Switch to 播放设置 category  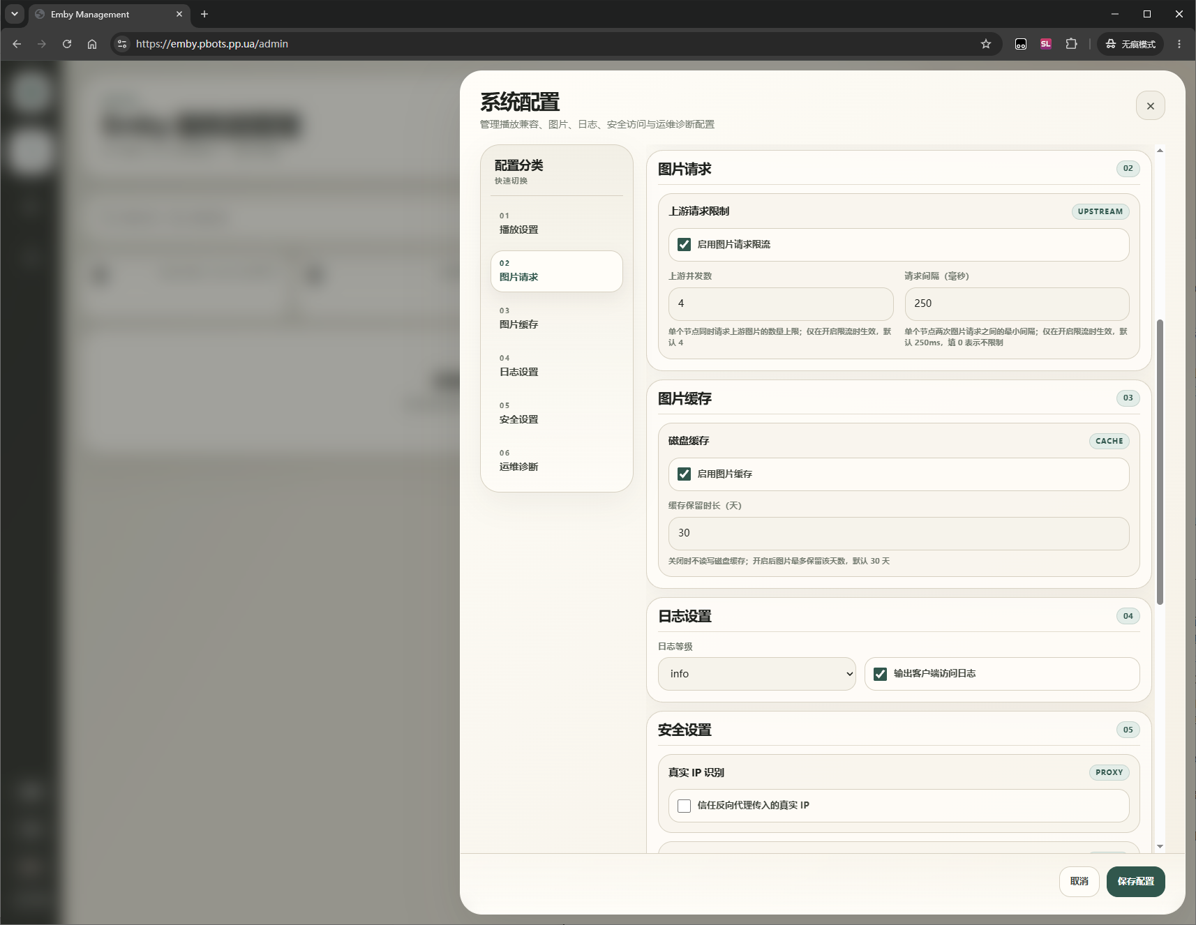click(x=556, y=223)
